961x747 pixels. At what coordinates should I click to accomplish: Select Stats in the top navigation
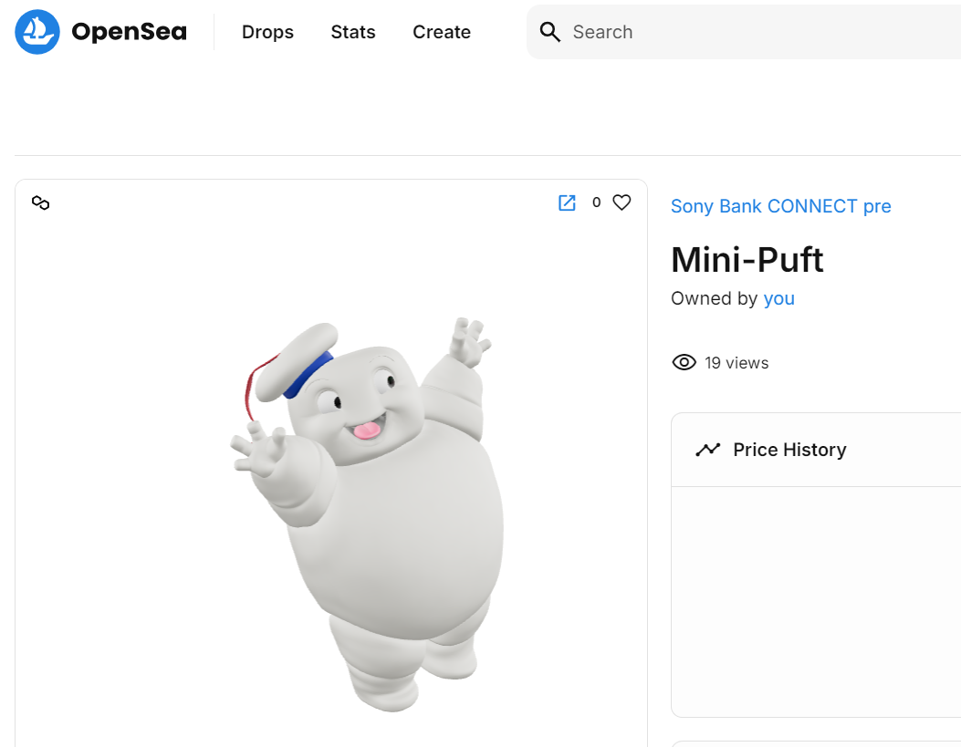353,32
